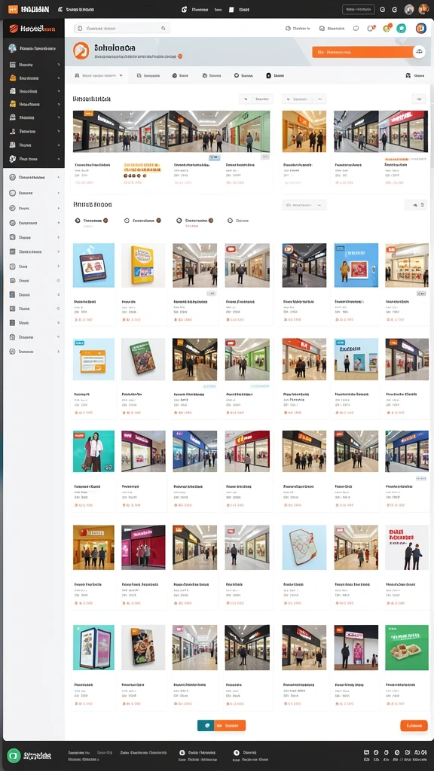The height and width of the screenshot is (771, 434).
Task: Click the green circular icon in footer
Action: pos(14,755)
